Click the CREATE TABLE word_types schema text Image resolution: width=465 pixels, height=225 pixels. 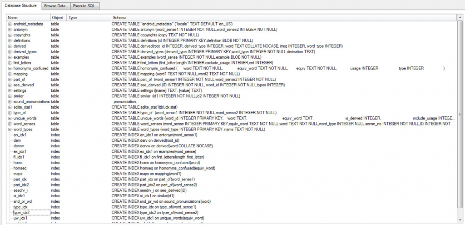point(188,129)
